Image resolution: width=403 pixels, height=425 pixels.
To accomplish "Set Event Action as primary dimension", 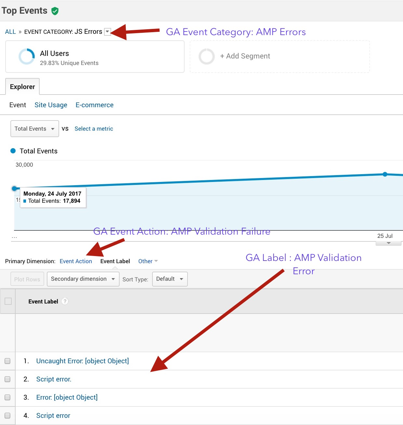I will (76, 261).
